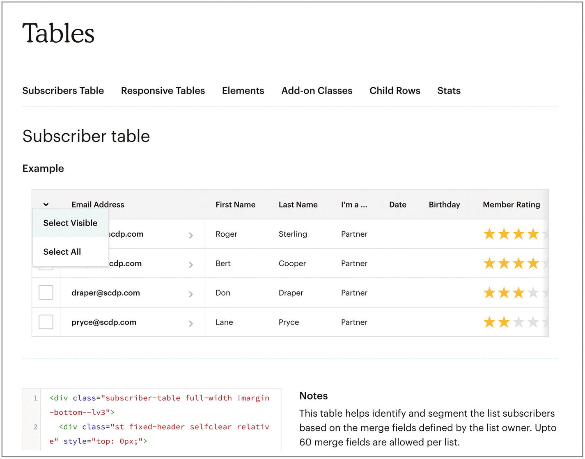Viewport: 585px width, 459px height.
Task: Click the last name Sterling
Action: pyautogui.click(x=293, y=234)
